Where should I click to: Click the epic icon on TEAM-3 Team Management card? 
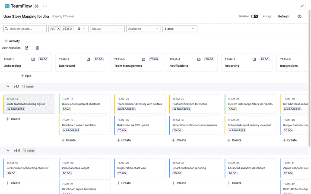[x=143, y=59]
